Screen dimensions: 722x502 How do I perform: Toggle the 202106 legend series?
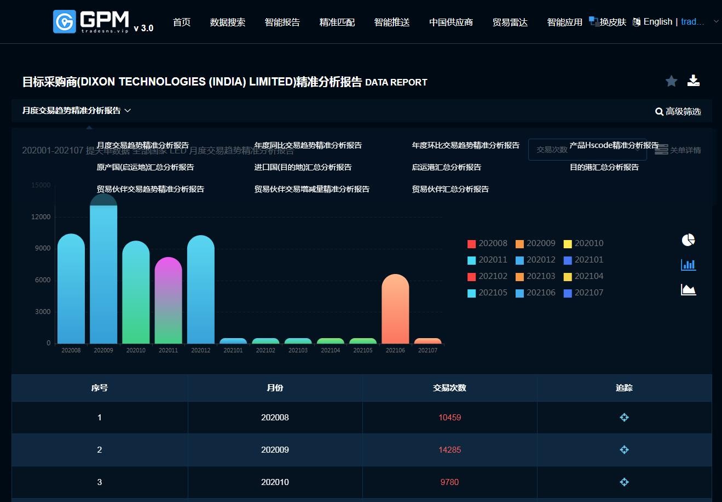(x=535, y=293)
